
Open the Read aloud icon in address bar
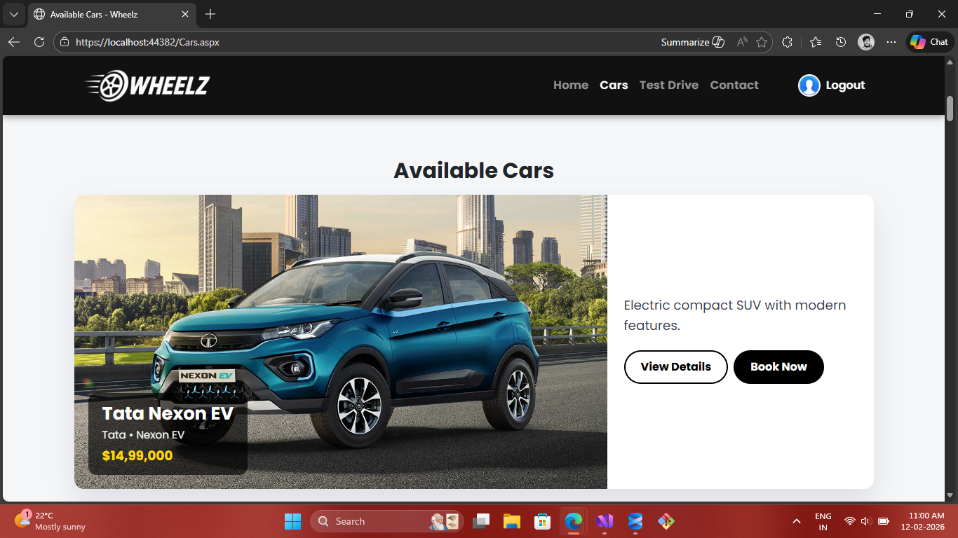point(741,42)
